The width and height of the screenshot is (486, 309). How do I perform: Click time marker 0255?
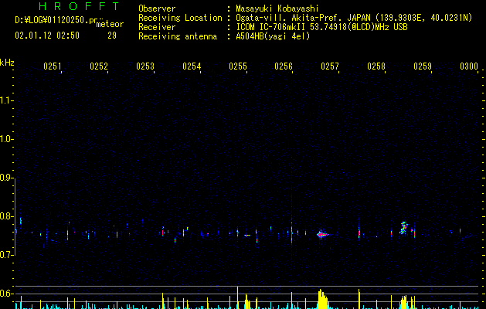(x=238, y=66)
